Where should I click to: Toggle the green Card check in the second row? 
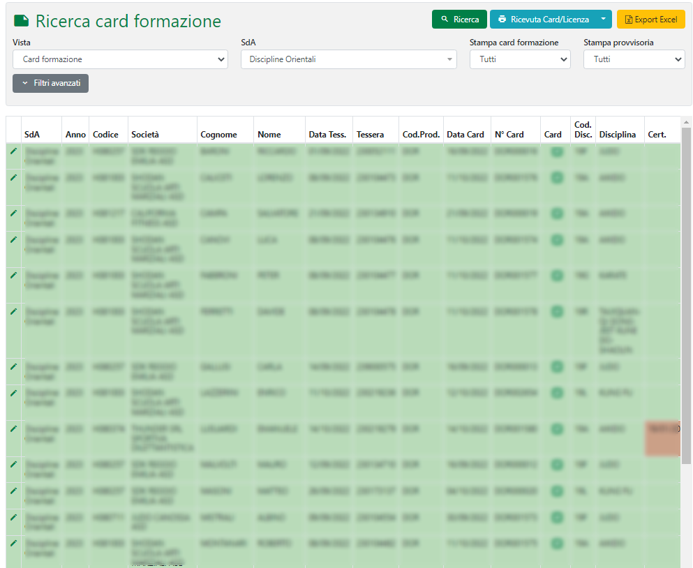(x=556, y=178)
